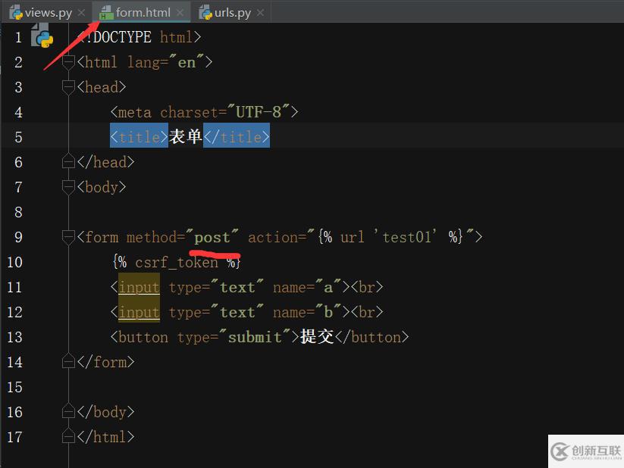Close the urls.py tab

[260, 13]
